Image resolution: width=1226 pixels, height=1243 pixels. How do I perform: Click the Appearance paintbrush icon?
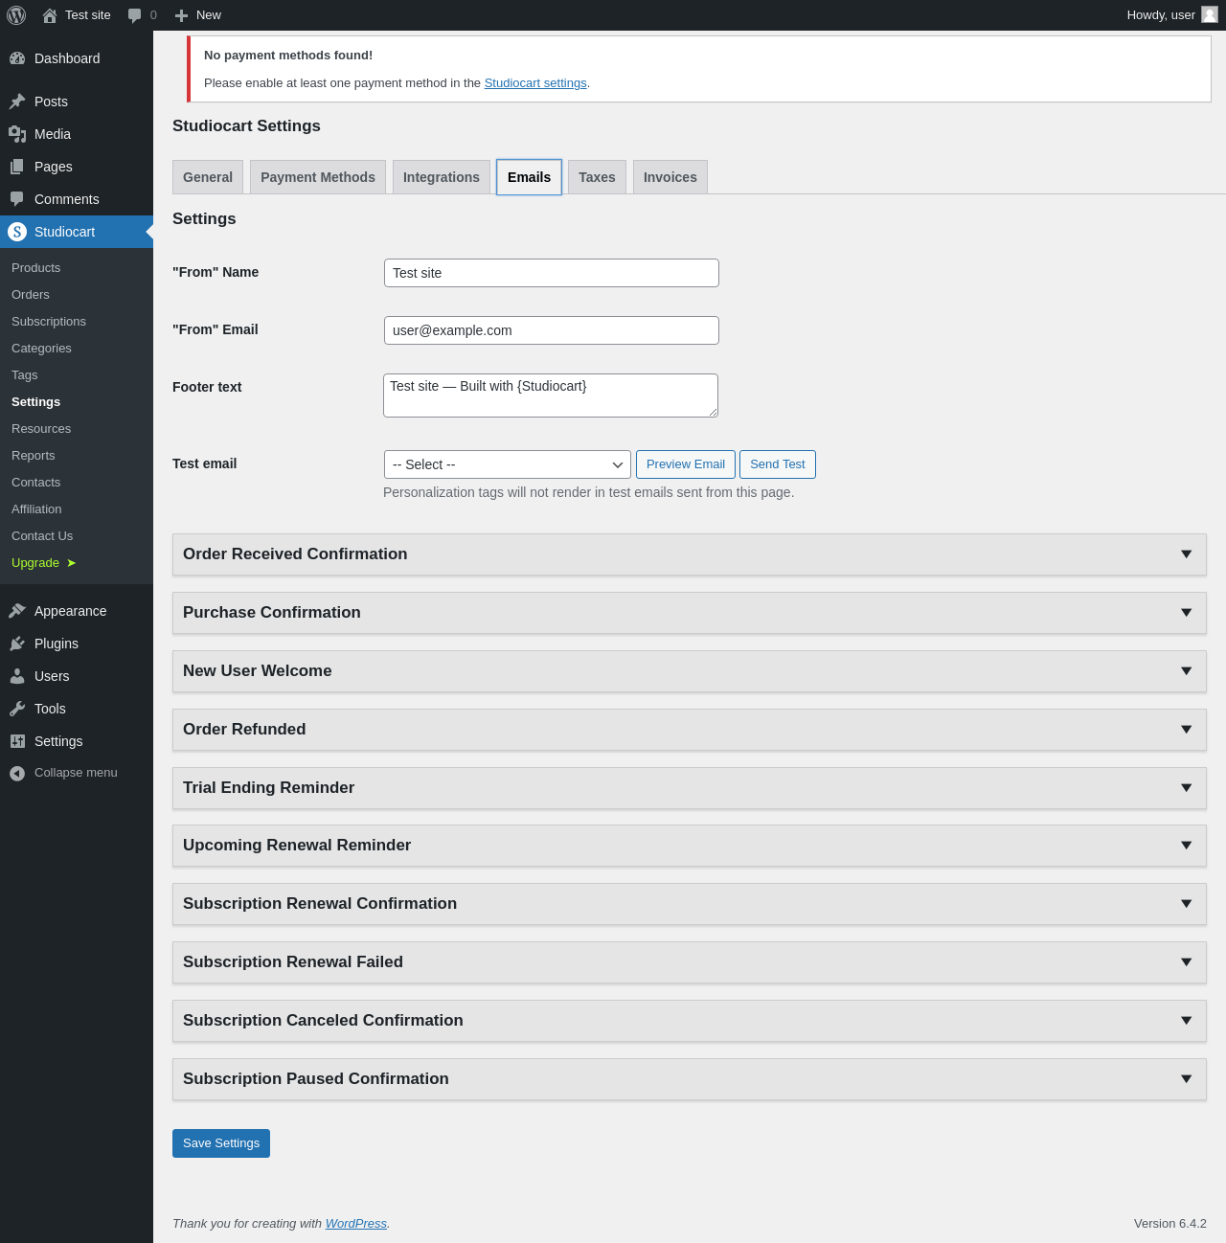click(17, 611)
